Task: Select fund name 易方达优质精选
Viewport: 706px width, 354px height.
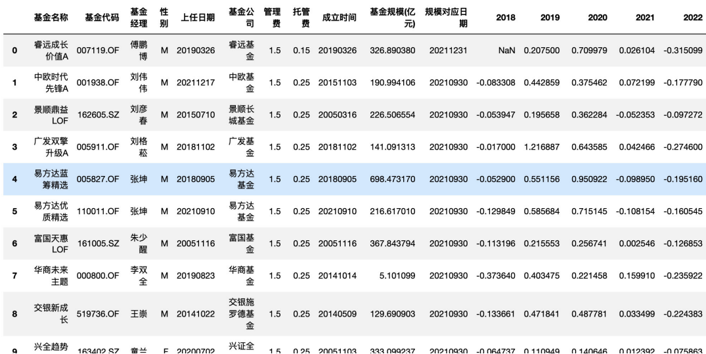Action: tap(51, 211)
